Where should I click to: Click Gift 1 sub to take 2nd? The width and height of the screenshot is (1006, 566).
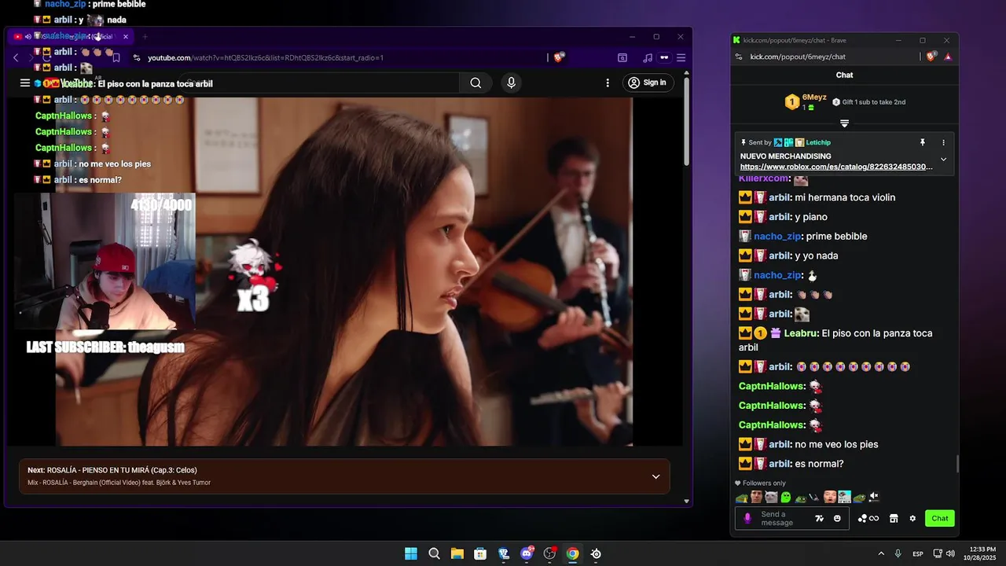coord(869,102)
